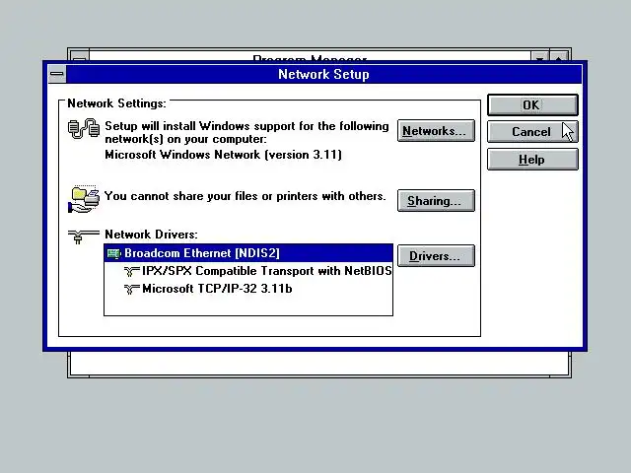Click the connected computers network icon
This screenshot has width=631, height=473.
[84, 129]
